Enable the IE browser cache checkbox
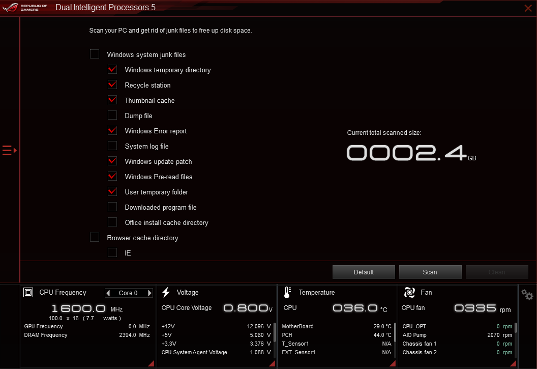Image resolution: width=537 pixels, height=369 pixels. pos(112,252)
